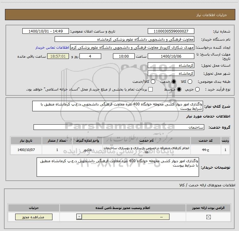Select the خدمت radio button
The image size is (239, 231).
pos(174,82)
